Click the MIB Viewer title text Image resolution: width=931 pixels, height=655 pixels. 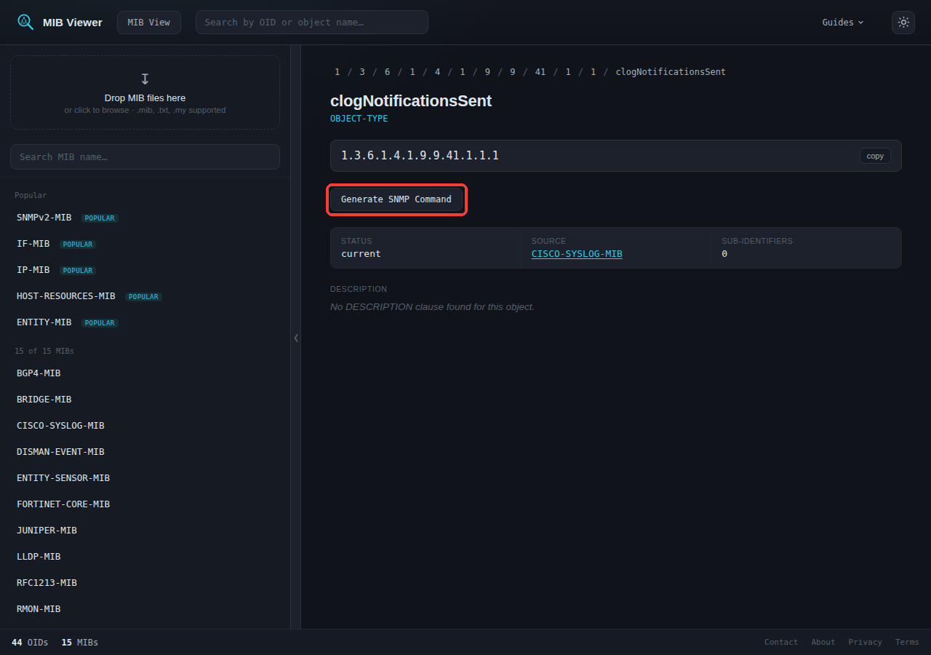pyautogui.click(x=73, y=23)
